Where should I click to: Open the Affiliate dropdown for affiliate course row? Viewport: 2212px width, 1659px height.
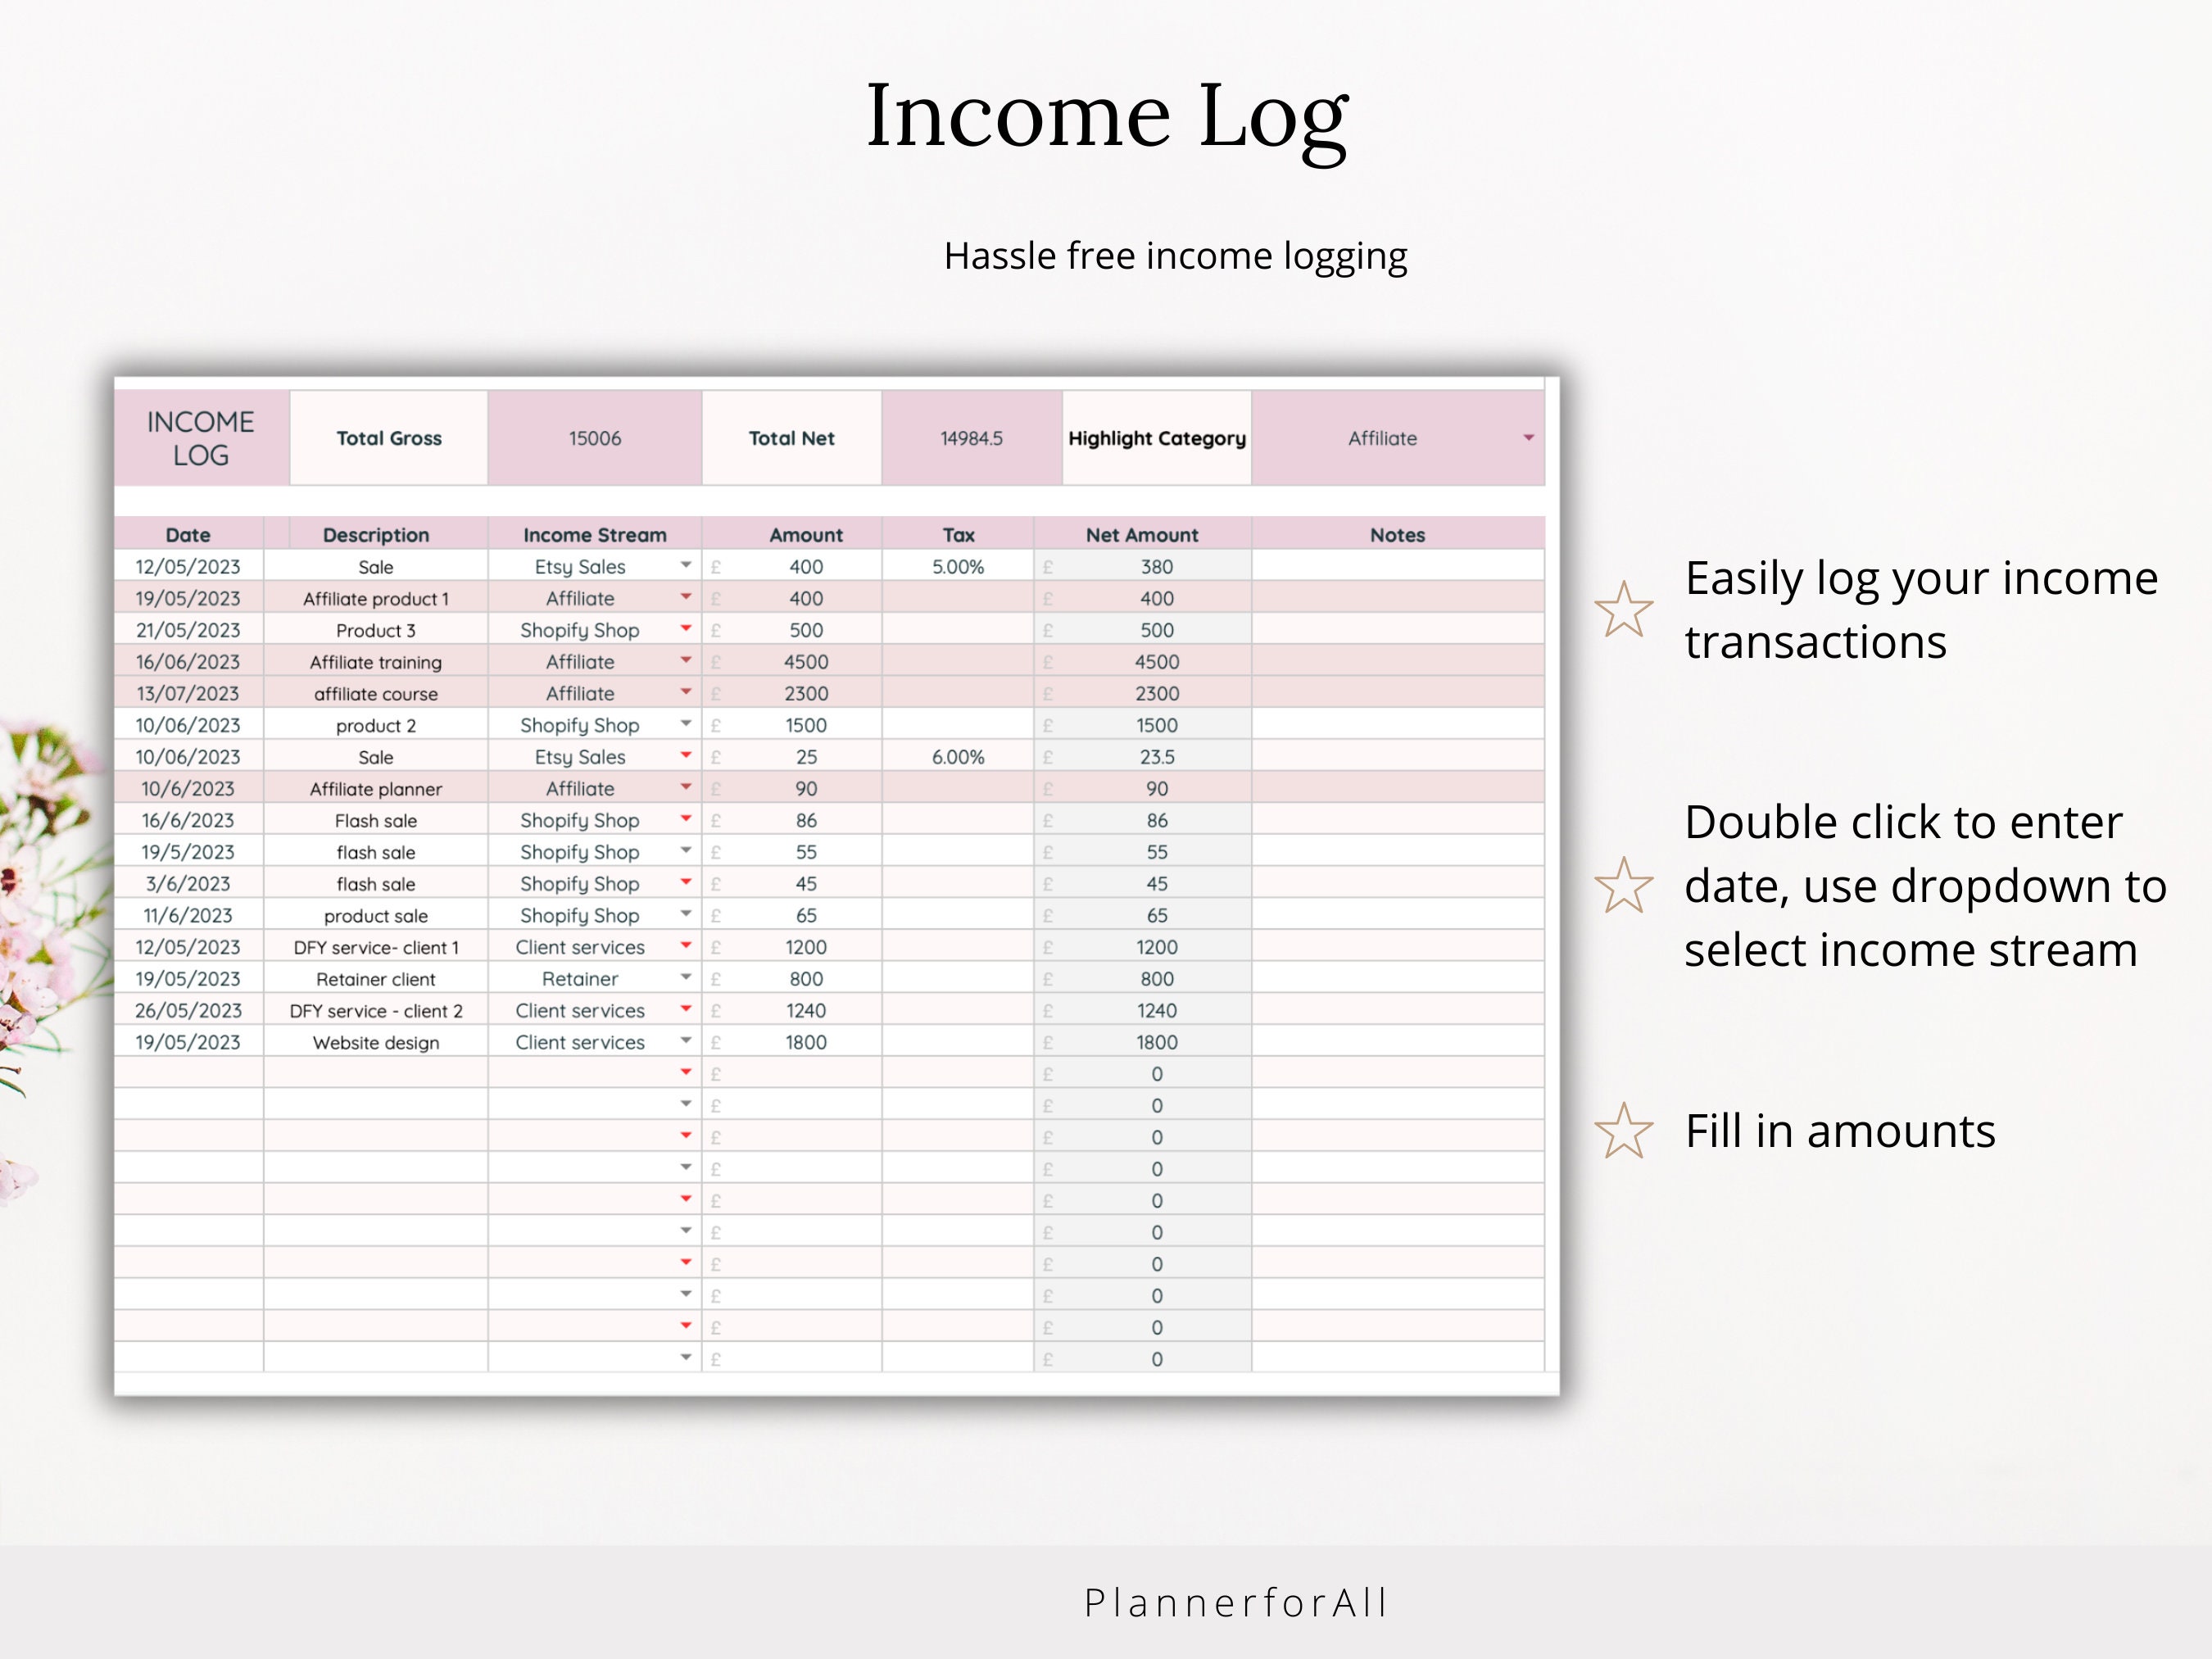tap(686, 693)
